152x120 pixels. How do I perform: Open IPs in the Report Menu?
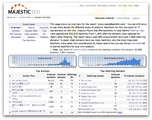[44, 34]
